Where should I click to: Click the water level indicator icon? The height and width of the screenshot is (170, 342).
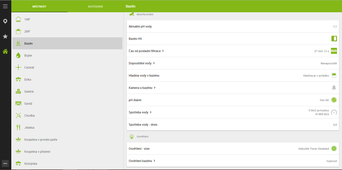[x=334, y=75]
